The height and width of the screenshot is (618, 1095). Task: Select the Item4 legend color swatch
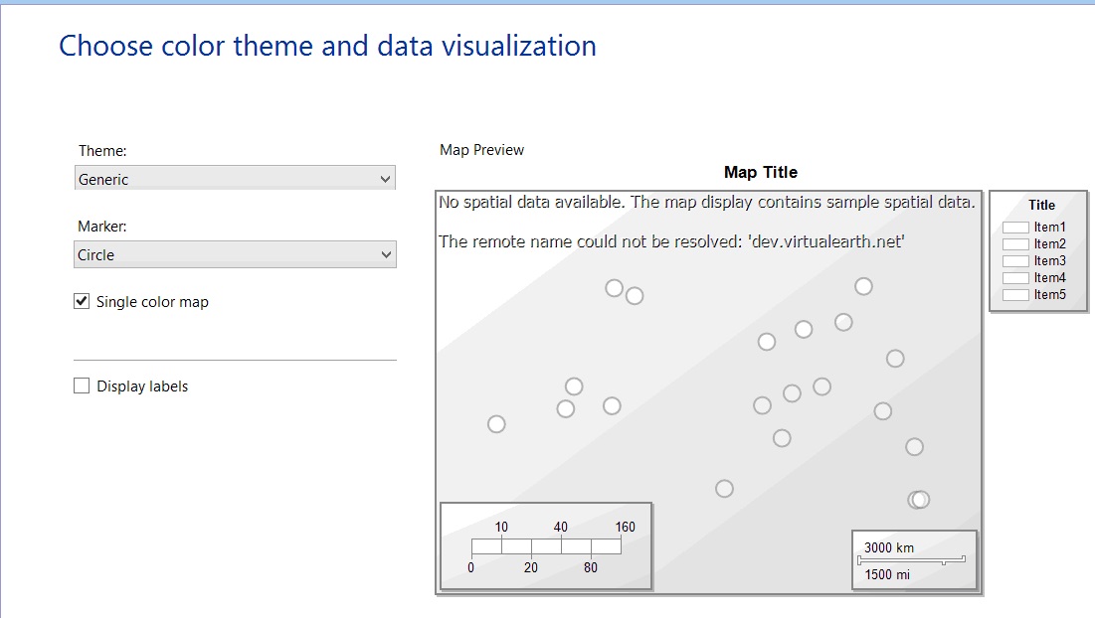[1015, 278]
